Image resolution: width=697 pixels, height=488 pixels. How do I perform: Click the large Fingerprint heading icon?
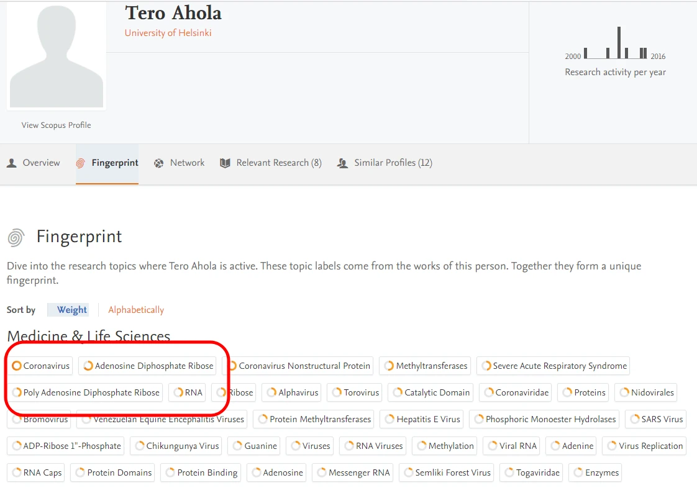coord(16,237)
